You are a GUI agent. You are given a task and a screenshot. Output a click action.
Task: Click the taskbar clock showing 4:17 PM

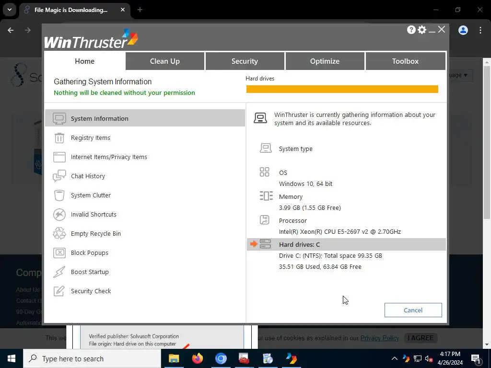coord(450,358)
